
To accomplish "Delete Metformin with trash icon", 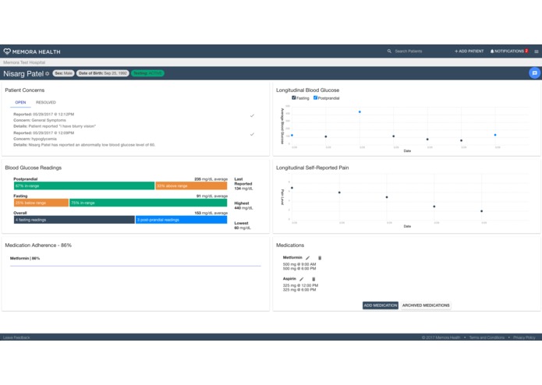I will pyautogui.click(x=320, y=258).
